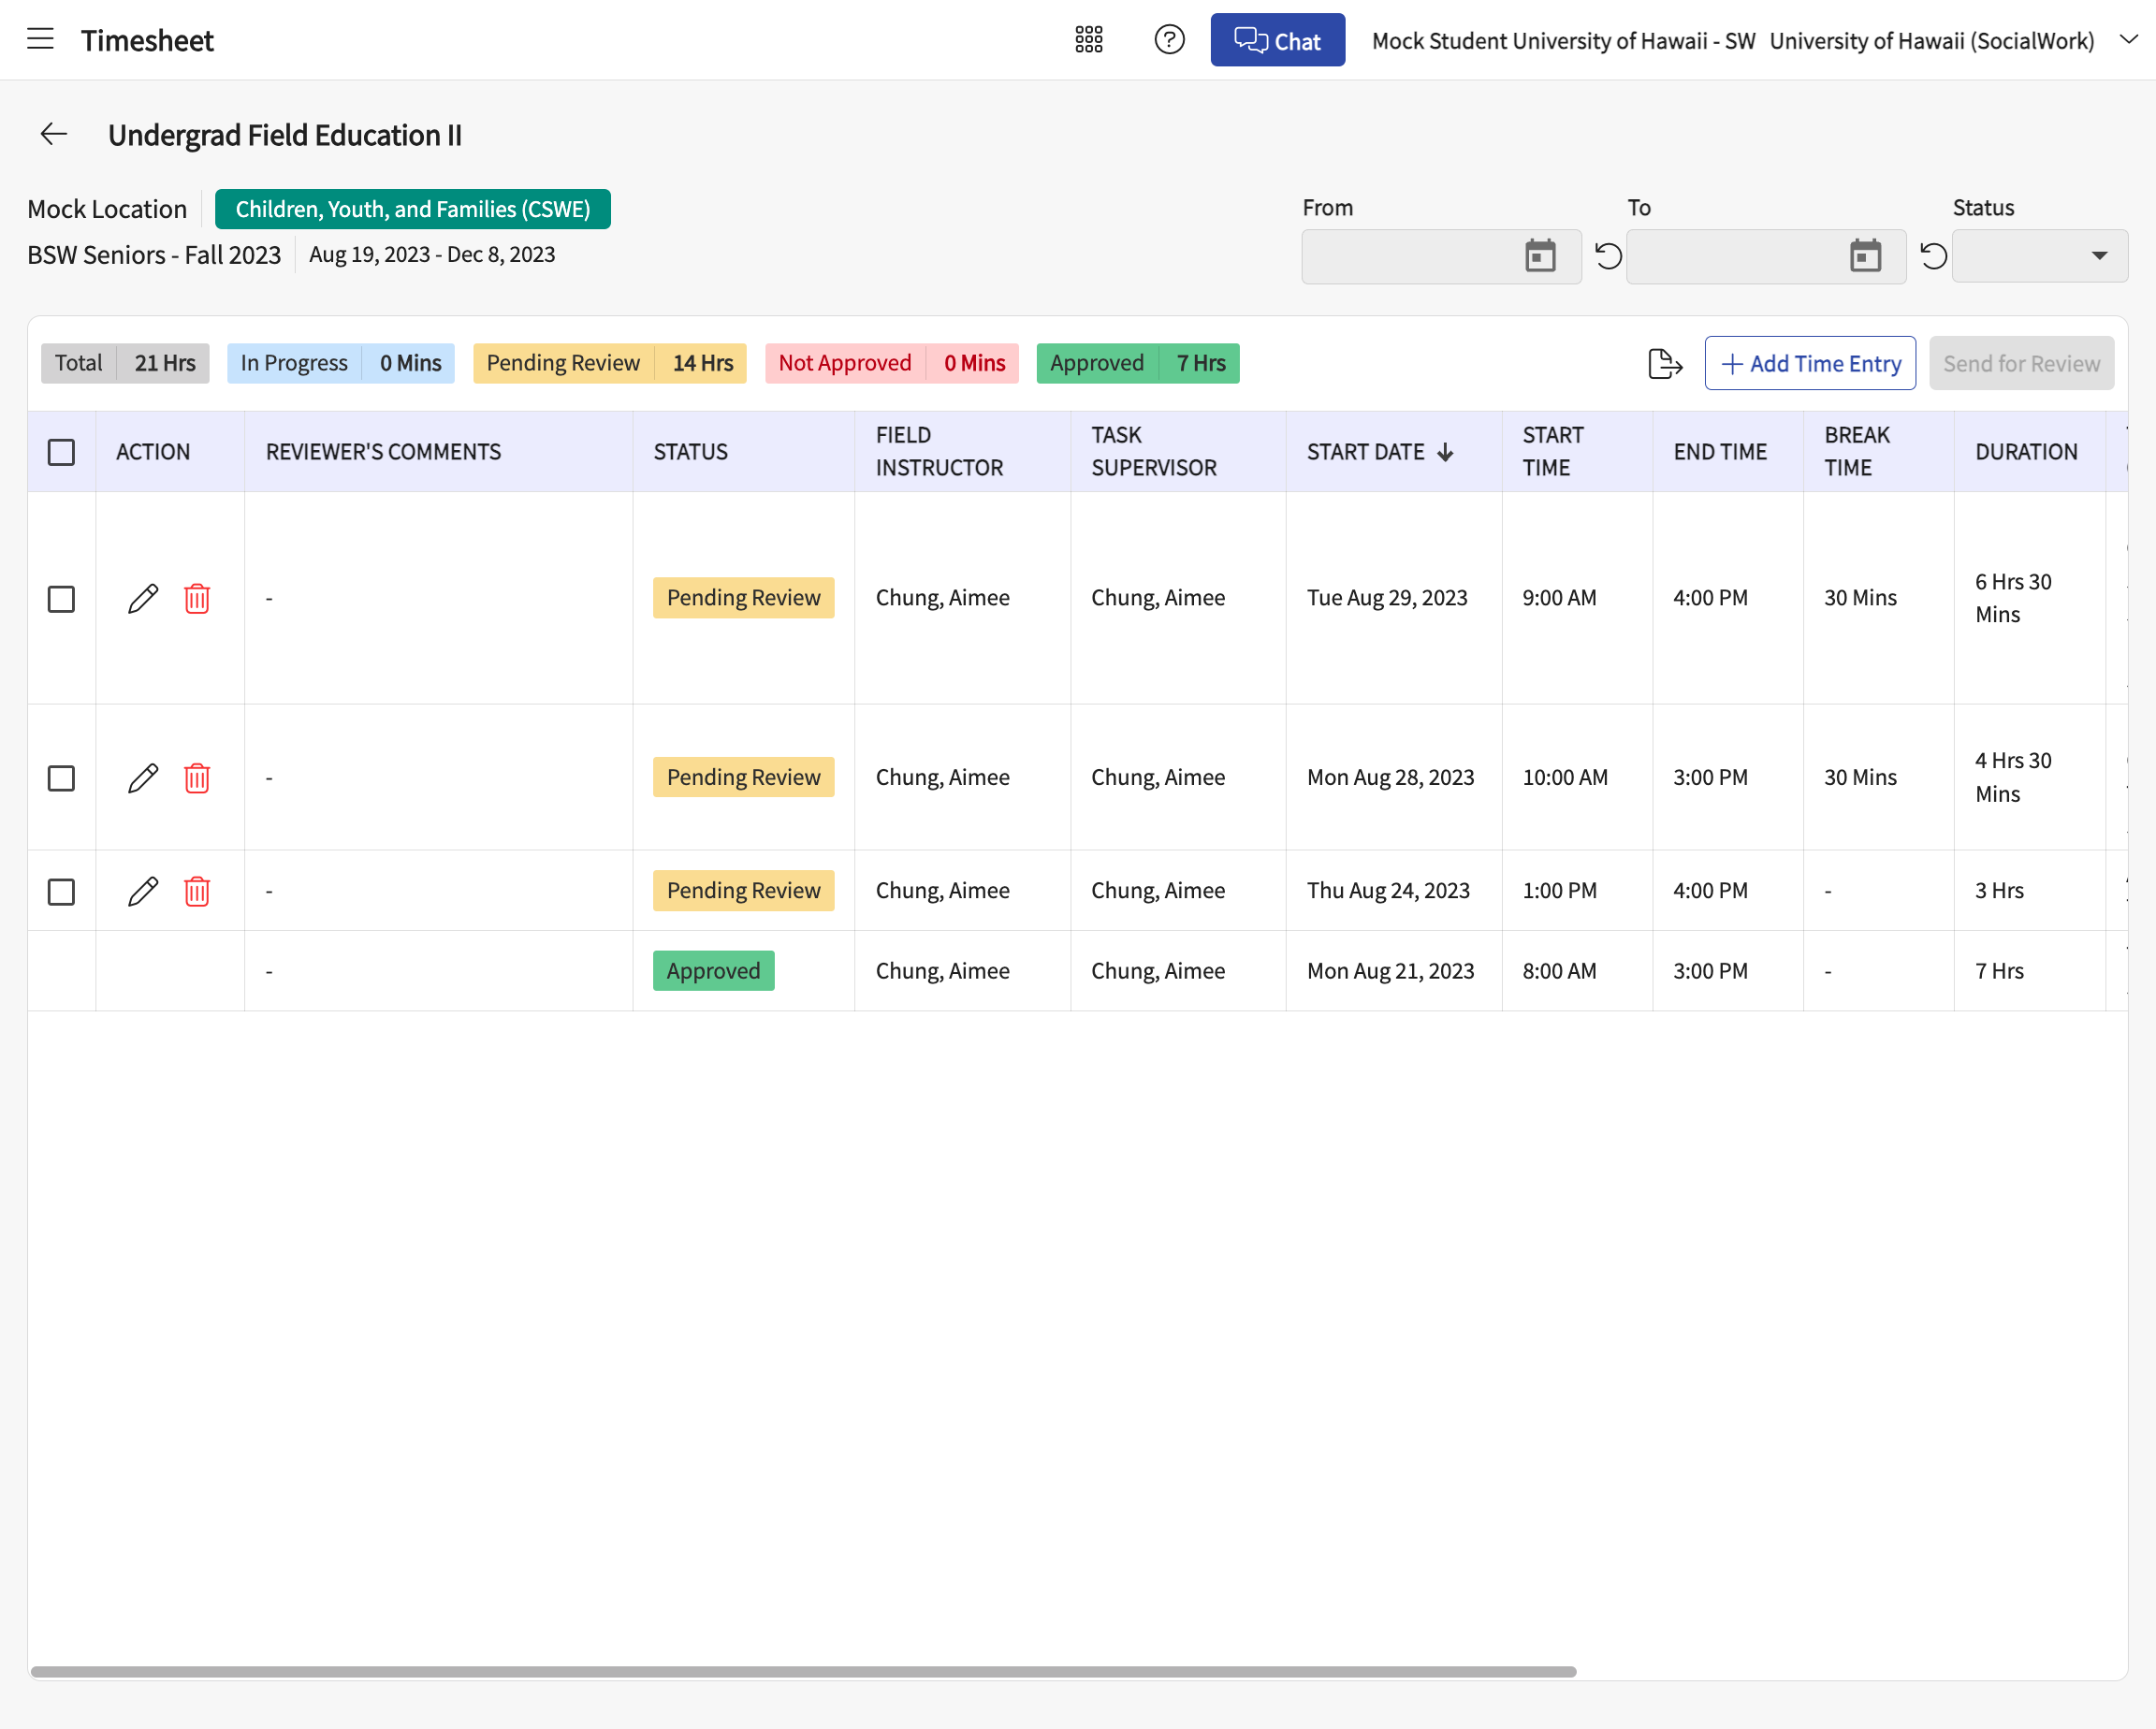Delete the Mon Aug 28, 2023 entry
This screenshot has height=1729, width=2156.
coord(197,778)
